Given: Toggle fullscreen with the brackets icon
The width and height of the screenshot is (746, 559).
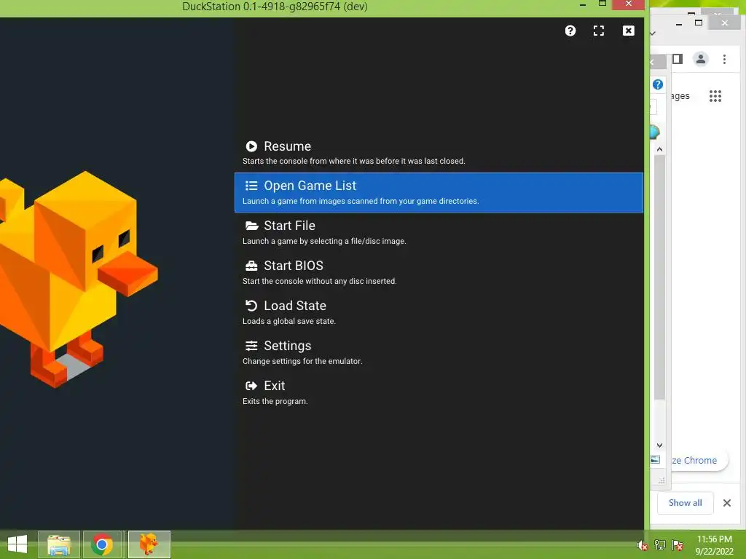Looking at the screenshot, I should 599,31.
